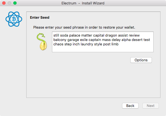The image size is (166, 116).
Task: Place cursor on the word "palace"
Action: pos(75,35)
